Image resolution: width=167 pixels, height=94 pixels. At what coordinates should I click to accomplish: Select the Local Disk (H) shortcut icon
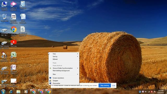(x=4, y=32)
